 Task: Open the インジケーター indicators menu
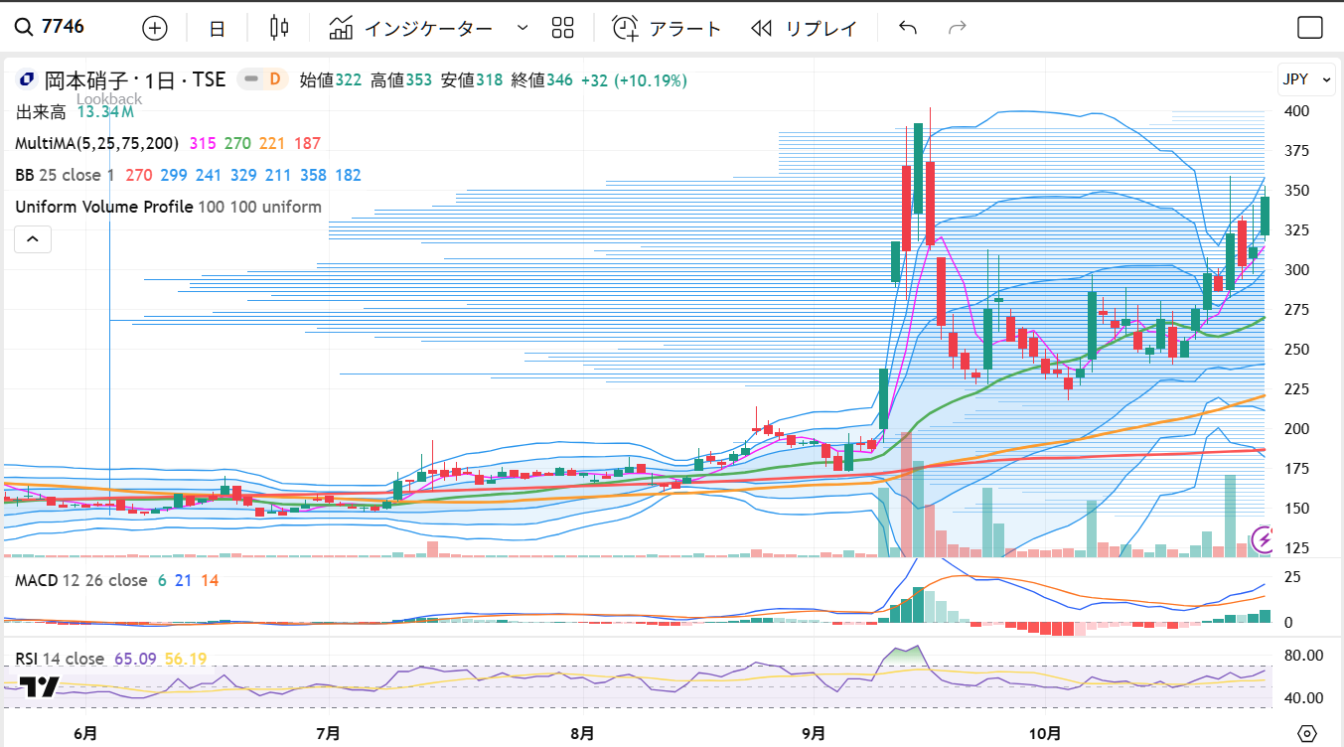[x=411, y=28]
